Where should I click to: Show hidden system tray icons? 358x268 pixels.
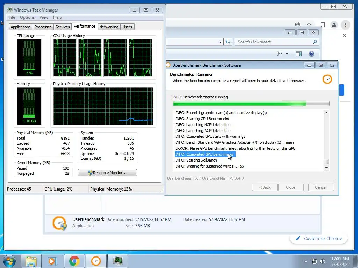click(306, 261)
